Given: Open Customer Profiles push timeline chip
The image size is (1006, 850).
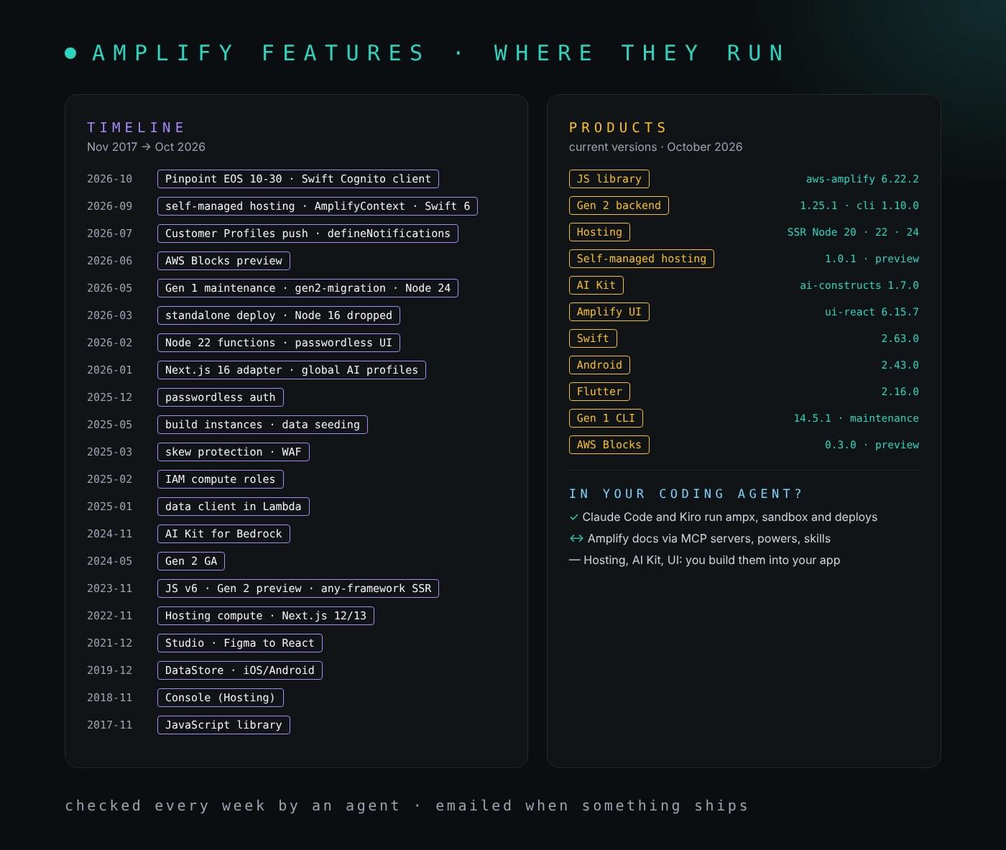Looking at the screenshot, I should click(308, 234).
